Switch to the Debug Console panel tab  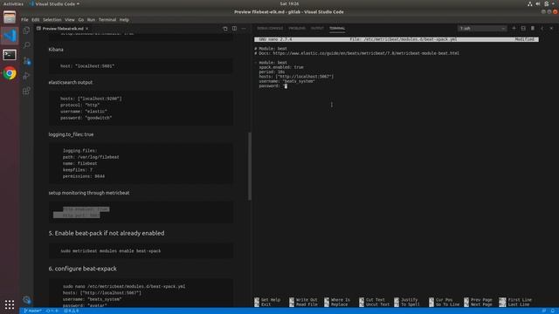[270, 28]
